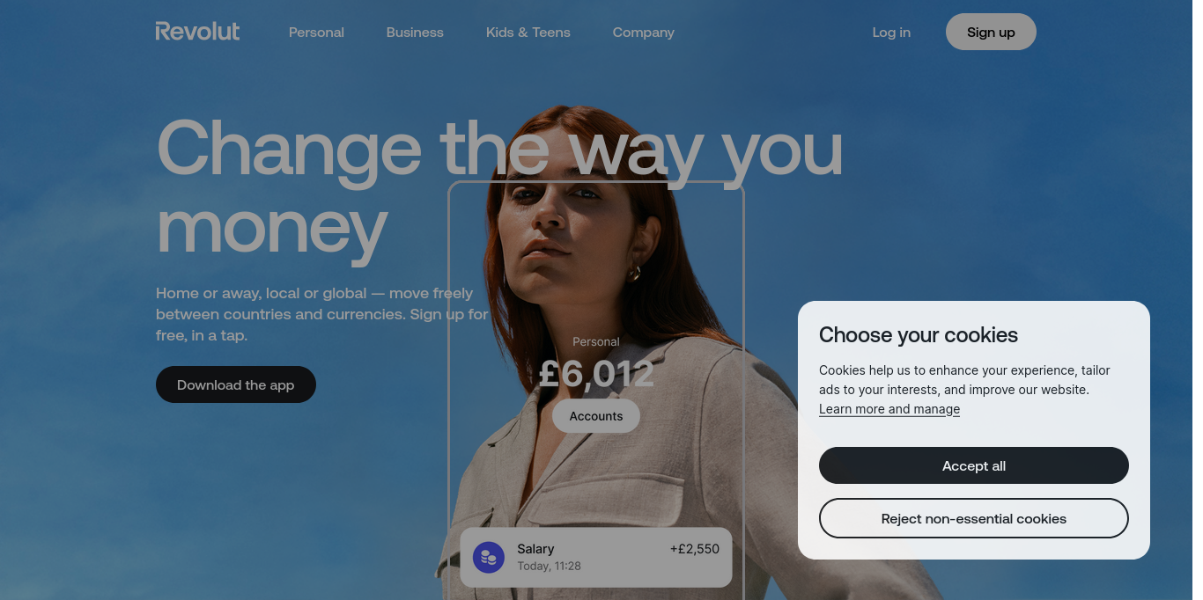The image size is (1203, 600).
Task: Start Download the app
Action: tap(236, 384)
